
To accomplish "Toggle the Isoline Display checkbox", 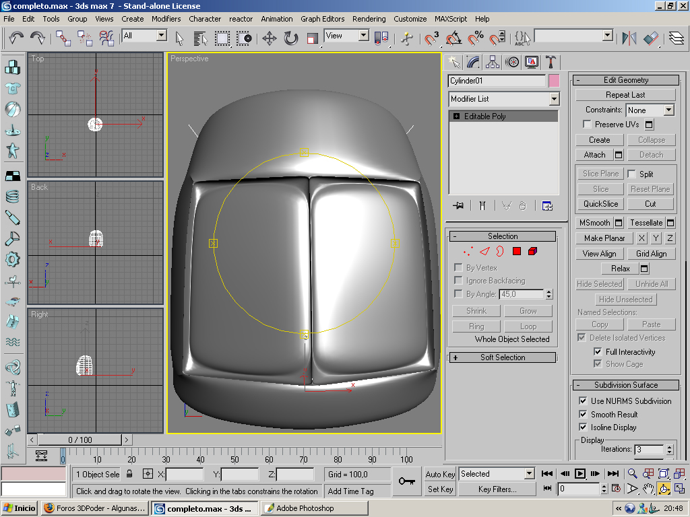I will point(584,427).
